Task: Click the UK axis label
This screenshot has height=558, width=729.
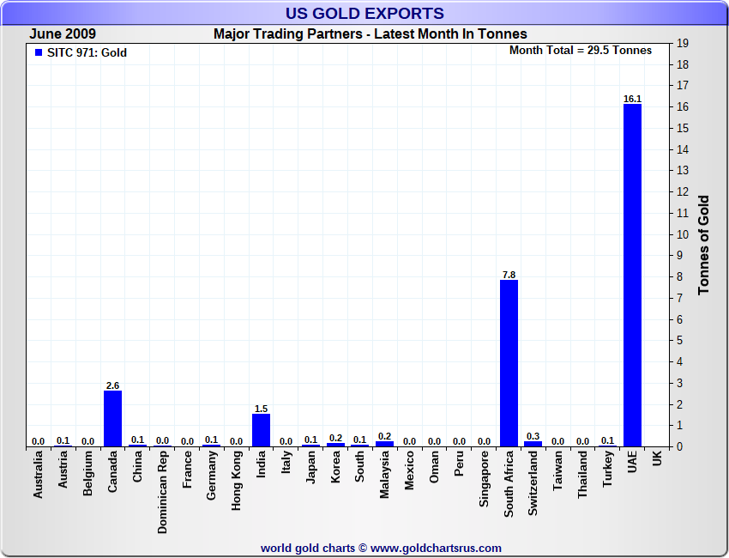Action: click(657, 458)
